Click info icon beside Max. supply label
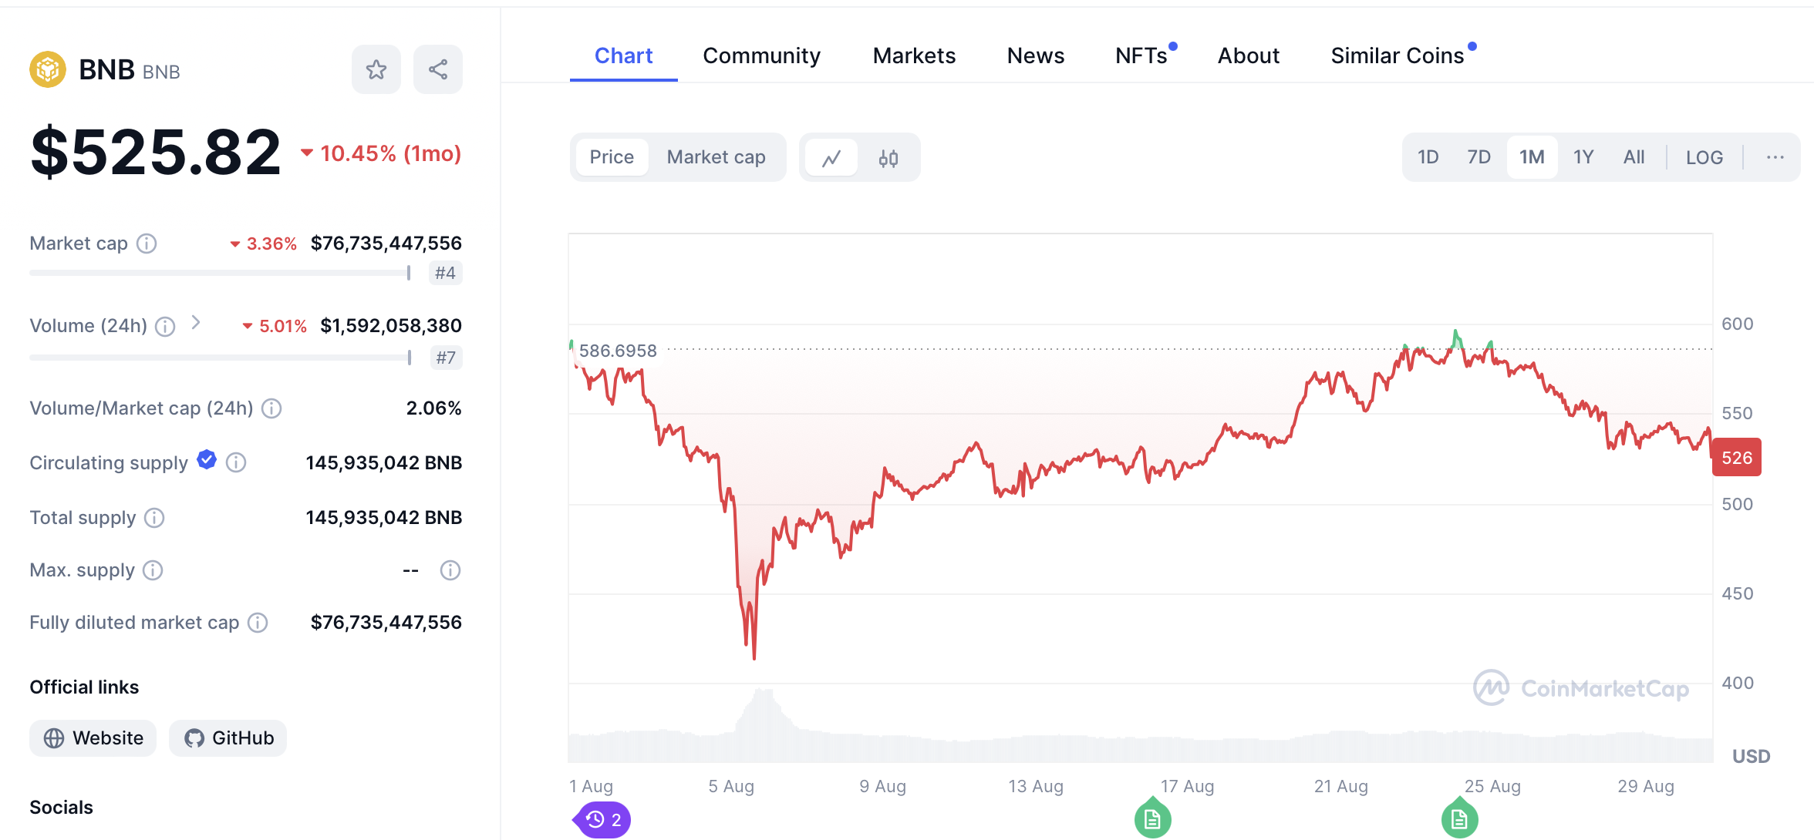The height and width of the screenshot is (840, 1814). click(153, 570)
